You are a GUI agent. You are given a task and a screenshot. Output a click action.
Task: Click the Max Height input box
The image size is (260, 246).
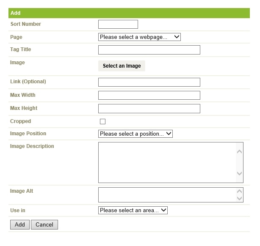[x=149, y=109]
